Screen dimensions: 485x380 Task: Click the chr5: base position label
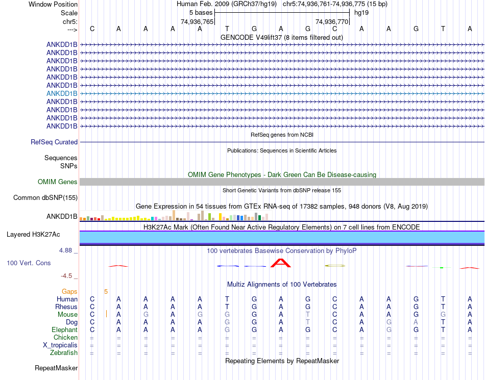pos(70,21)
